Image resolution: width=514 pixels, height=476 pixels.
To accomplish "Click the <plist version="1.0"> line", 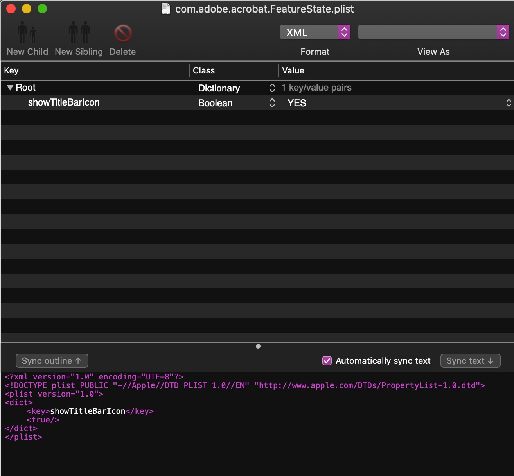I will pyautogui.click(x=54, y=394).
